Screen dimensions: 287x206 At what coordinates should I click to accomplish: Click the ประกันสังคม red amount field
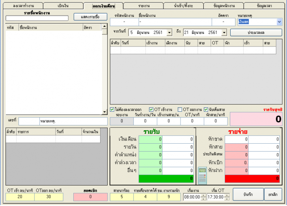[x=237, y=155]
